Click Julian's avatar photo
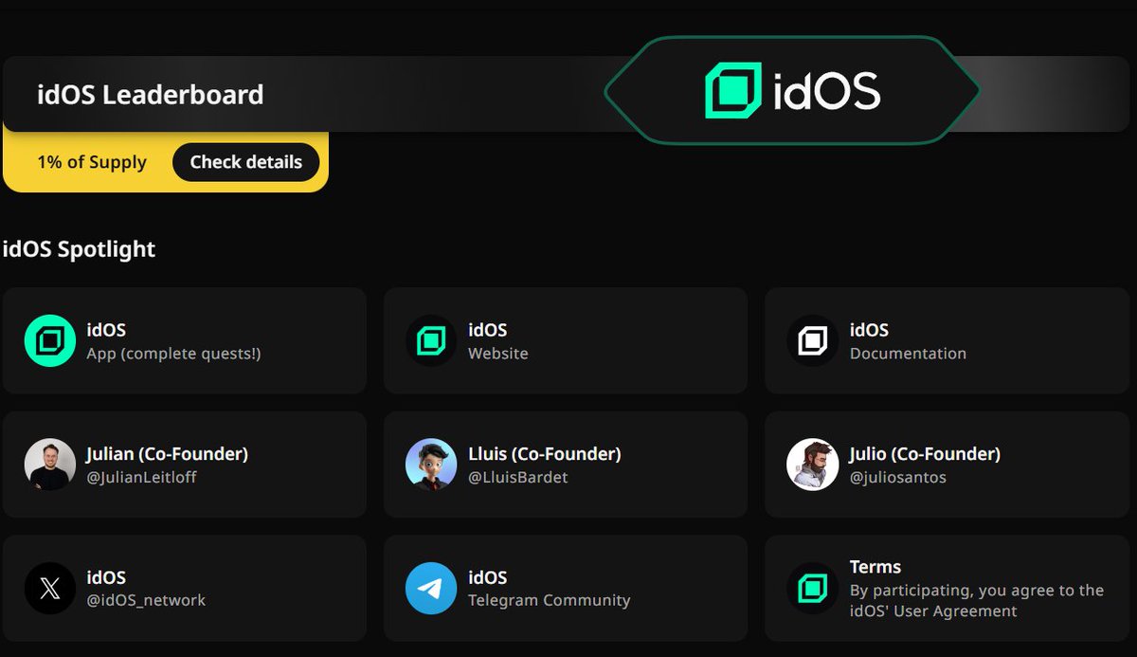 tap(49, 465)
